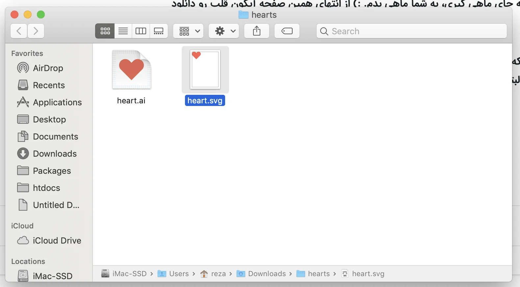This screenshot has width=520, height=287.
Task: Minimize the window with yellow button
Action: [x=28, y=14]
